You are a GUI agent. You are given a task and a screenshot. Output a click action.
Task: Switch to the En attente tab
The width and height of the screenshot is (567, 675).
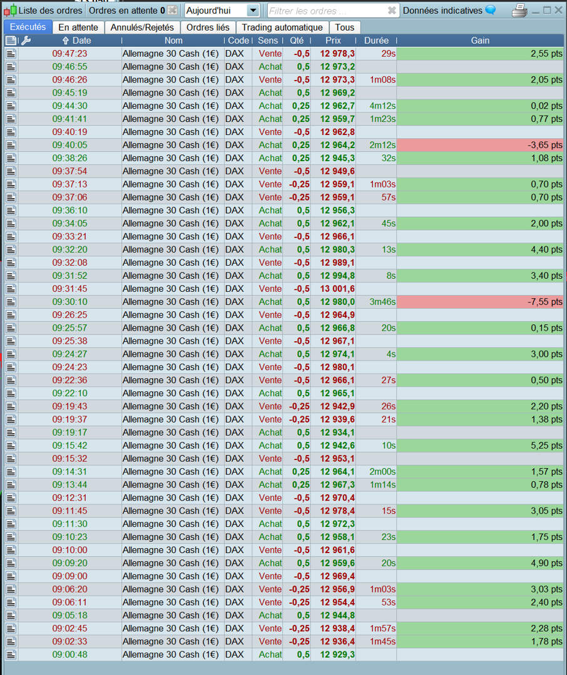pos(78,27)
